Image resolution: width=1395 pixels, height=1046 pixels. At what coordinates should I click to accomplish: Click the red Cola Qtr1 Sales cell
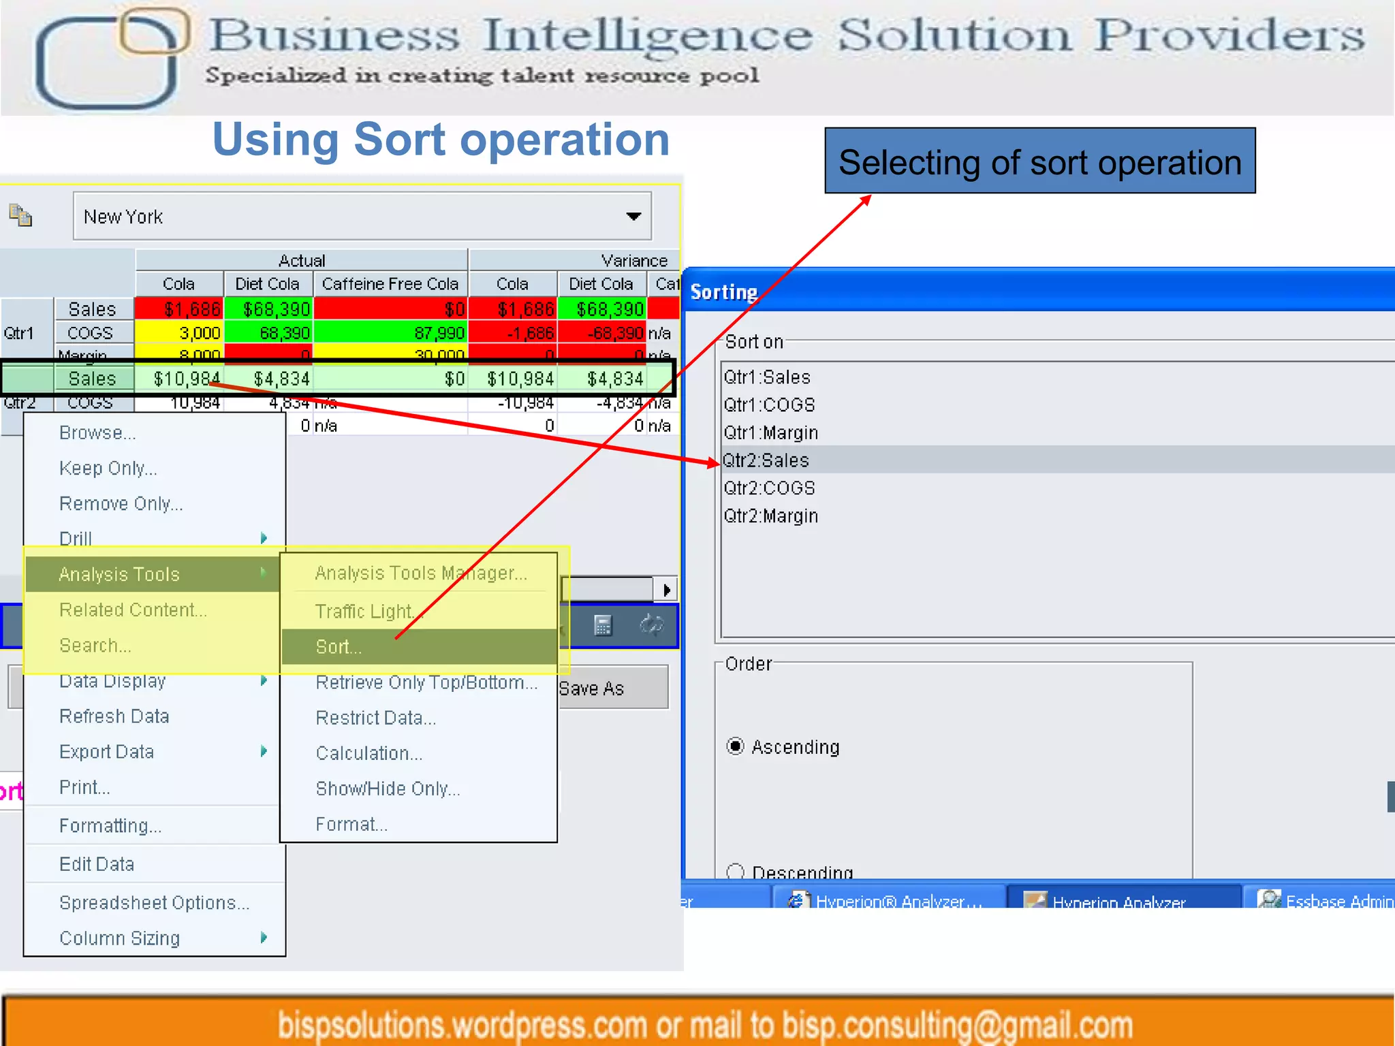click(180, 309)
